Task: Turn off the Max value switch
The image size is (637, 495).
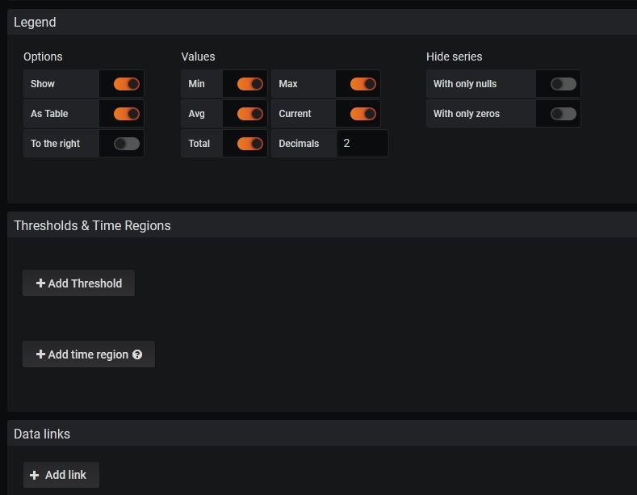Action: [x=363, y=84]
